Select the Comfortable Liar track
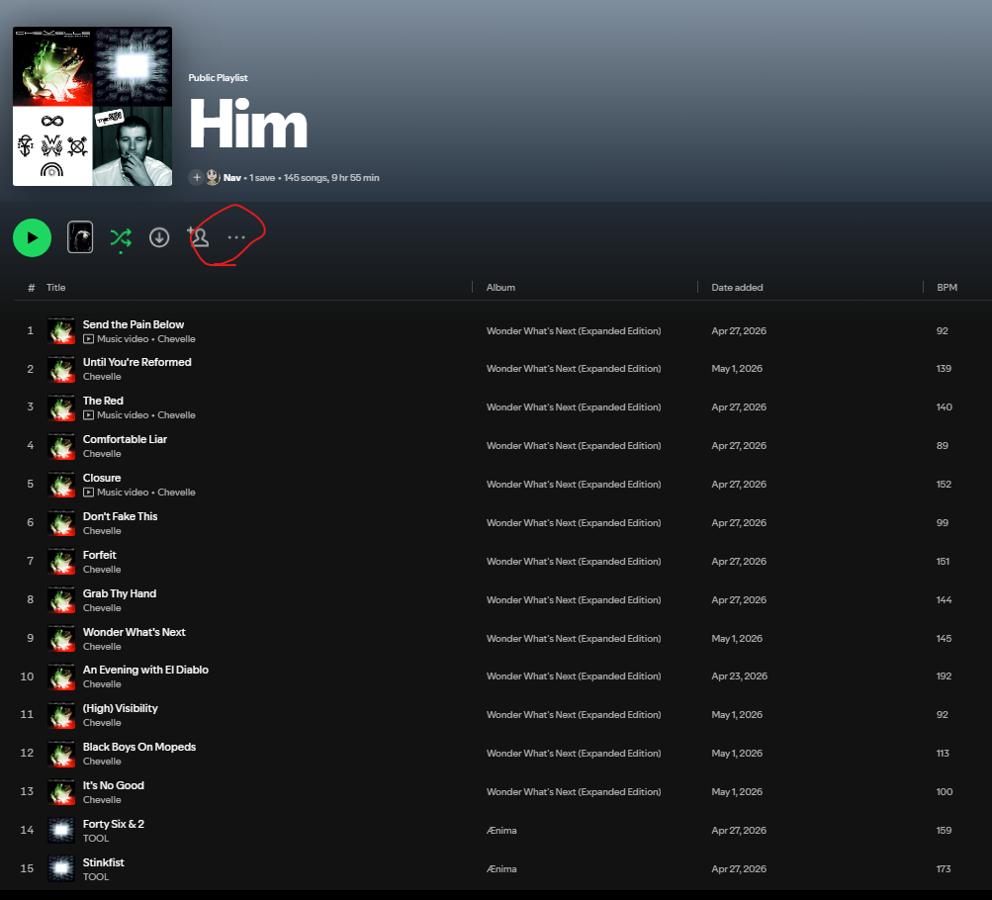The height and width of the screenshot is (900, 992). click(125, 439)
